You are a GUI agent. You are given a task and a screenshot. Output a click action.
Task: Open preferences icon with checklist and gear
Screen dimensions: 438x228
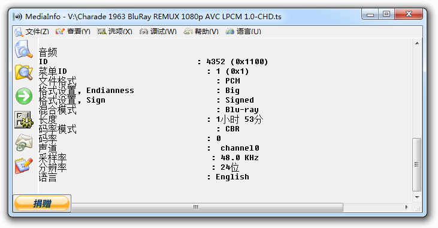(24, 120)
